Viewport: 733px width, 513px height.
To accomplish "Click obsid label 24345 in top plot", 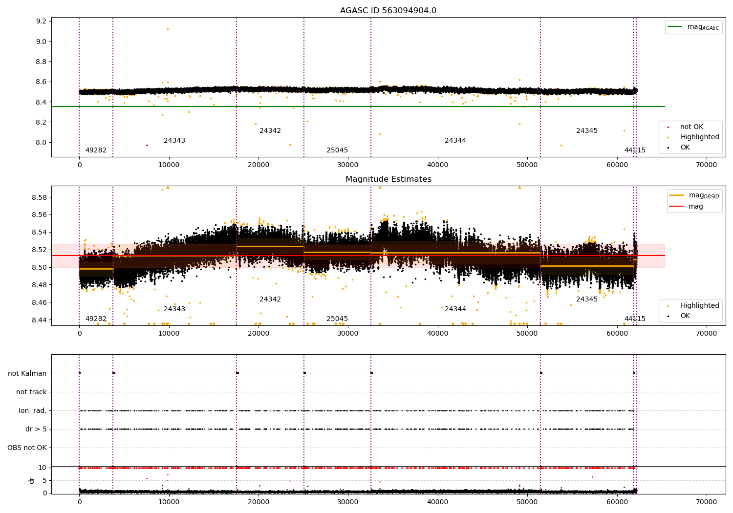I will click(587, 130).
